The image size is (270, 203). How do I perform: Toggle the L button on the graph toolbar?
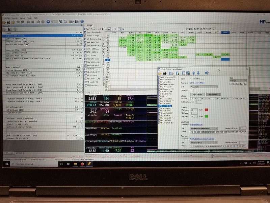click(112, 29)
